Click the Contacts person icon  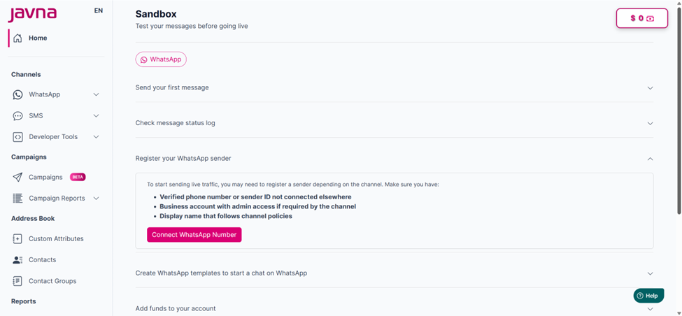(17, 260)
